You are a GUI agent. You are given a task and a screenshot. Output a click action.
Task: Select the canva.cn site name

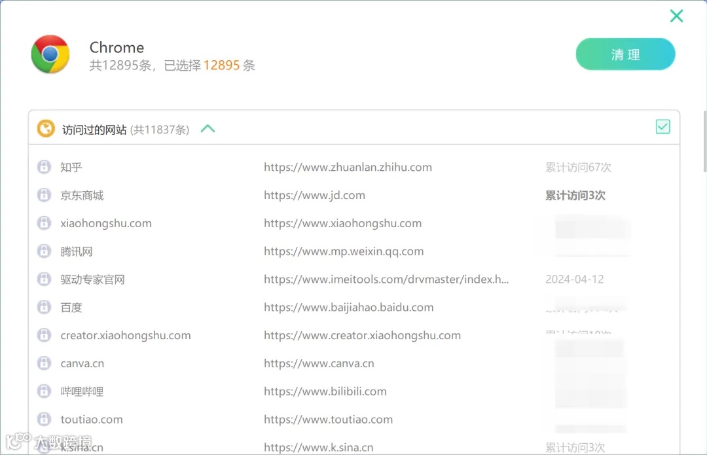pos(82,363)
